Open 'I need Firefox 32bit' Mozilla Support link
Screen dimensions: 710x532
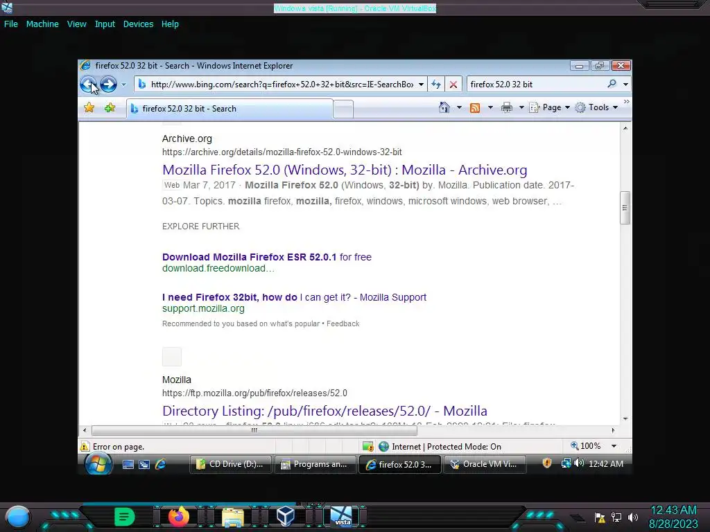click(294, 297)
